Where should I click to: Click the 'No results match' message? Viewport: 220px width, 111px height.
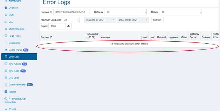coord(129,44)
